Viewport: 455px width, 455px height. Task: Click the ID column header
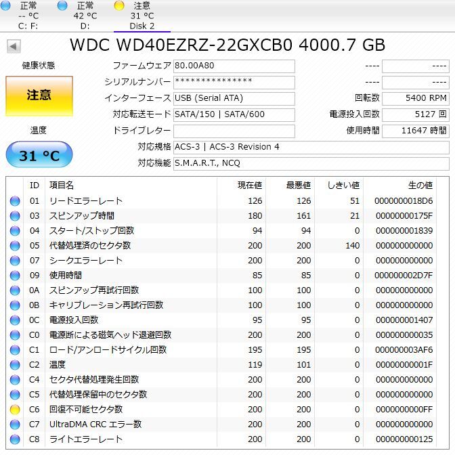point(35,185)
